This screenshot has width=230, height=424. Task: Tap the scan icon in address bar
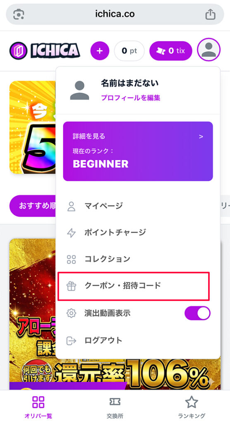coord(19,14)
